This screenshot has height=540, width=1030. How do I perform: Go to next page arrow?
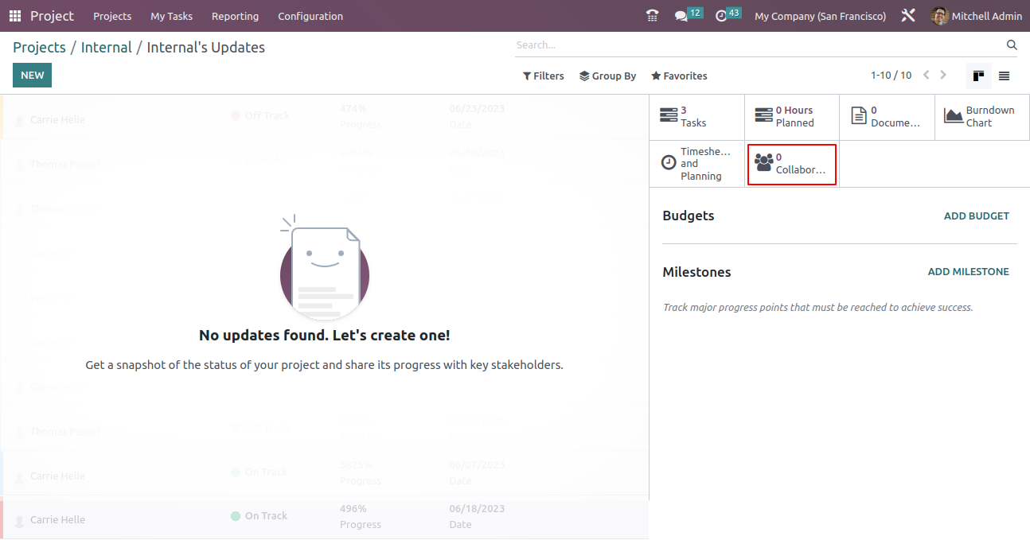tap(943, 76)
